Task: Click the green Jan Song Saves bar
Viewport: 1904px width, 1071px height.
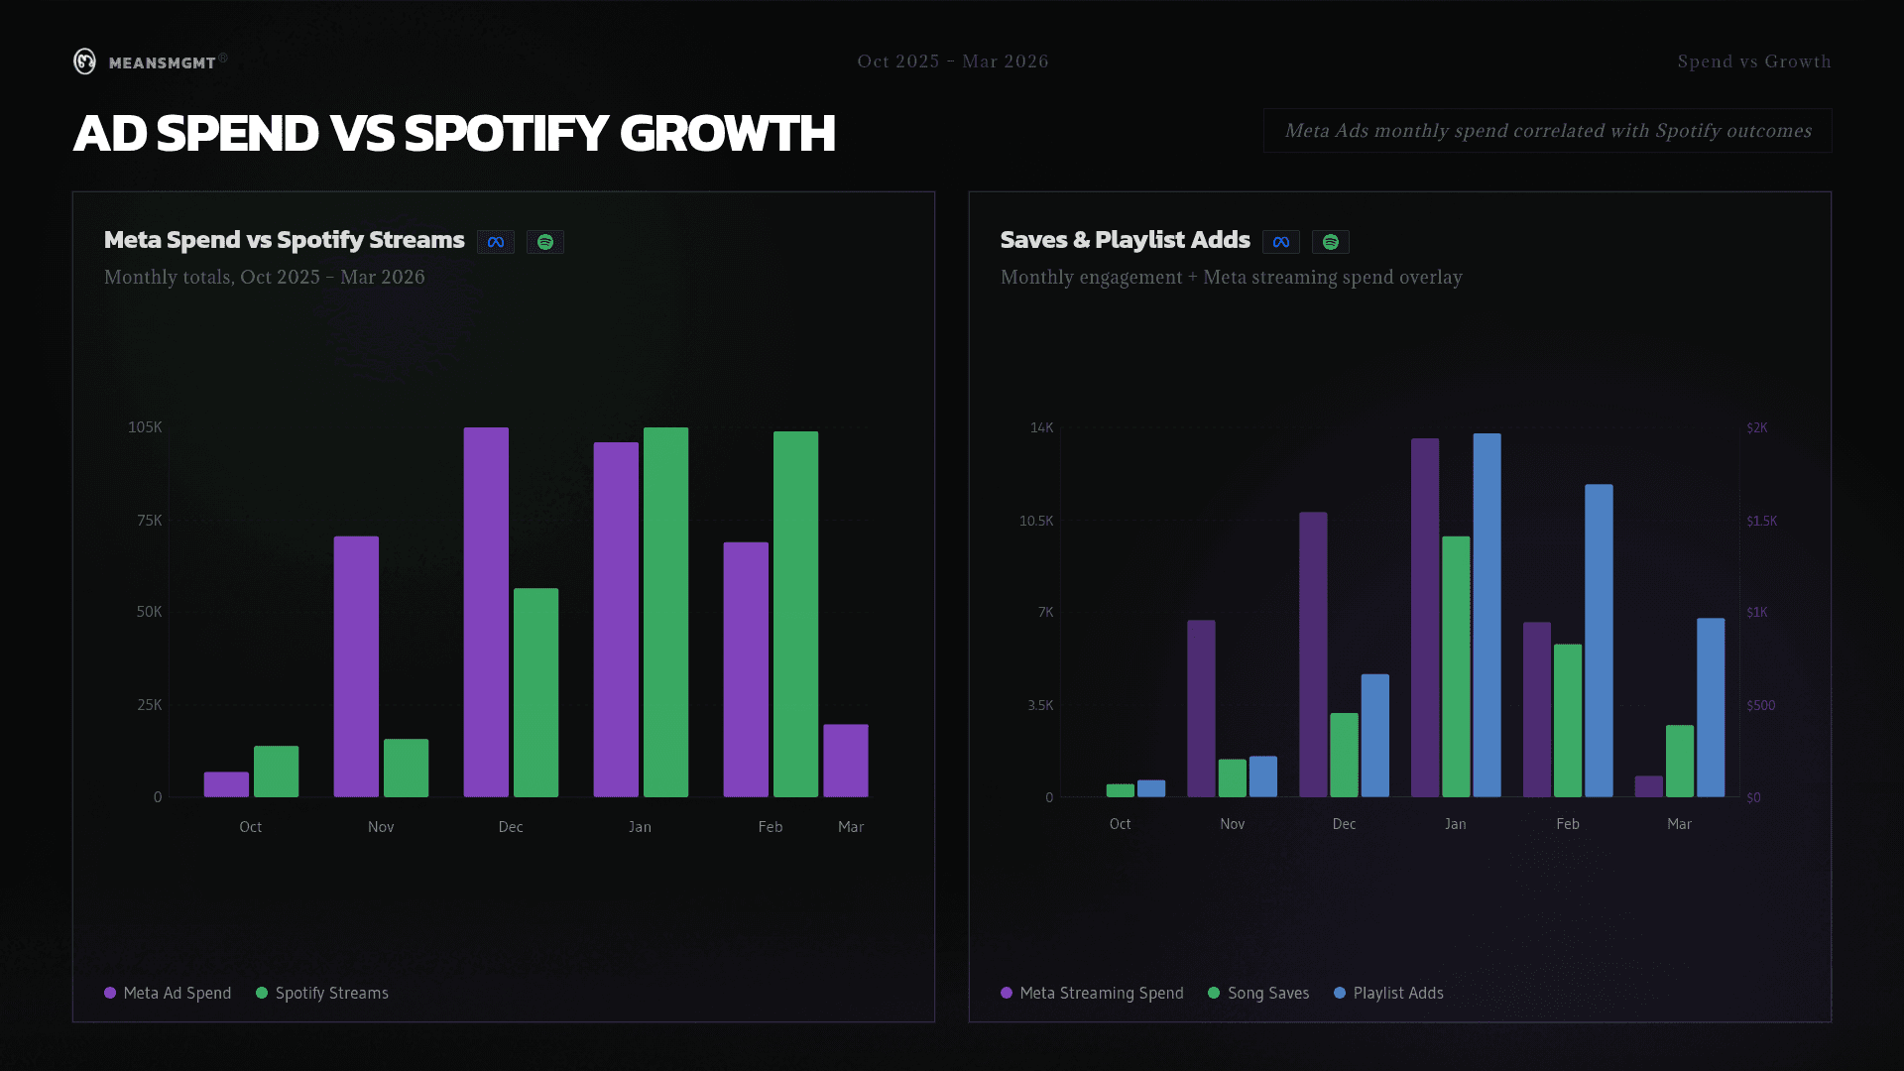Action: coord(1456,666)
